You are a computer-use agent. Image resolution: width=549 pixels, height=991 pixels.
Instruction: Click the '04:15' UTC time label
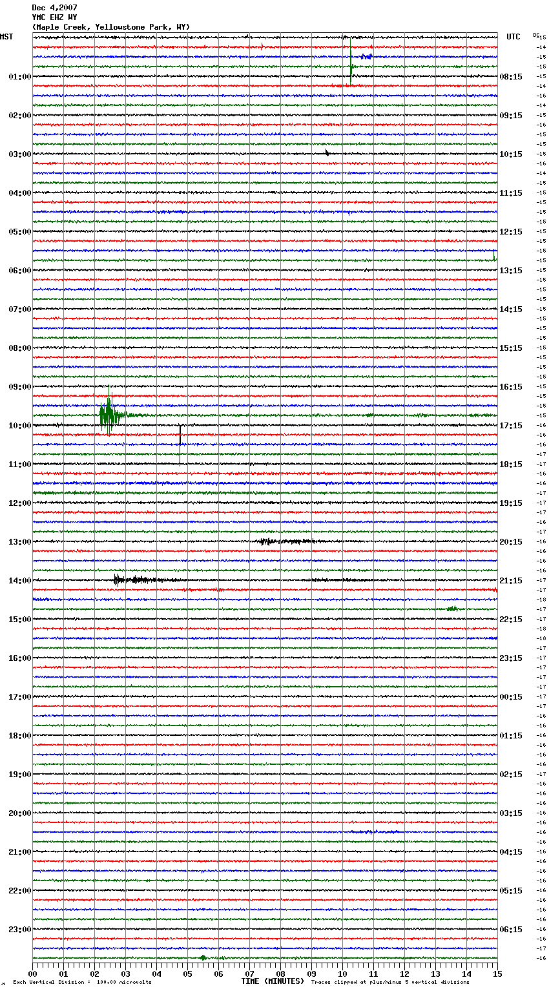pos(511,852)
